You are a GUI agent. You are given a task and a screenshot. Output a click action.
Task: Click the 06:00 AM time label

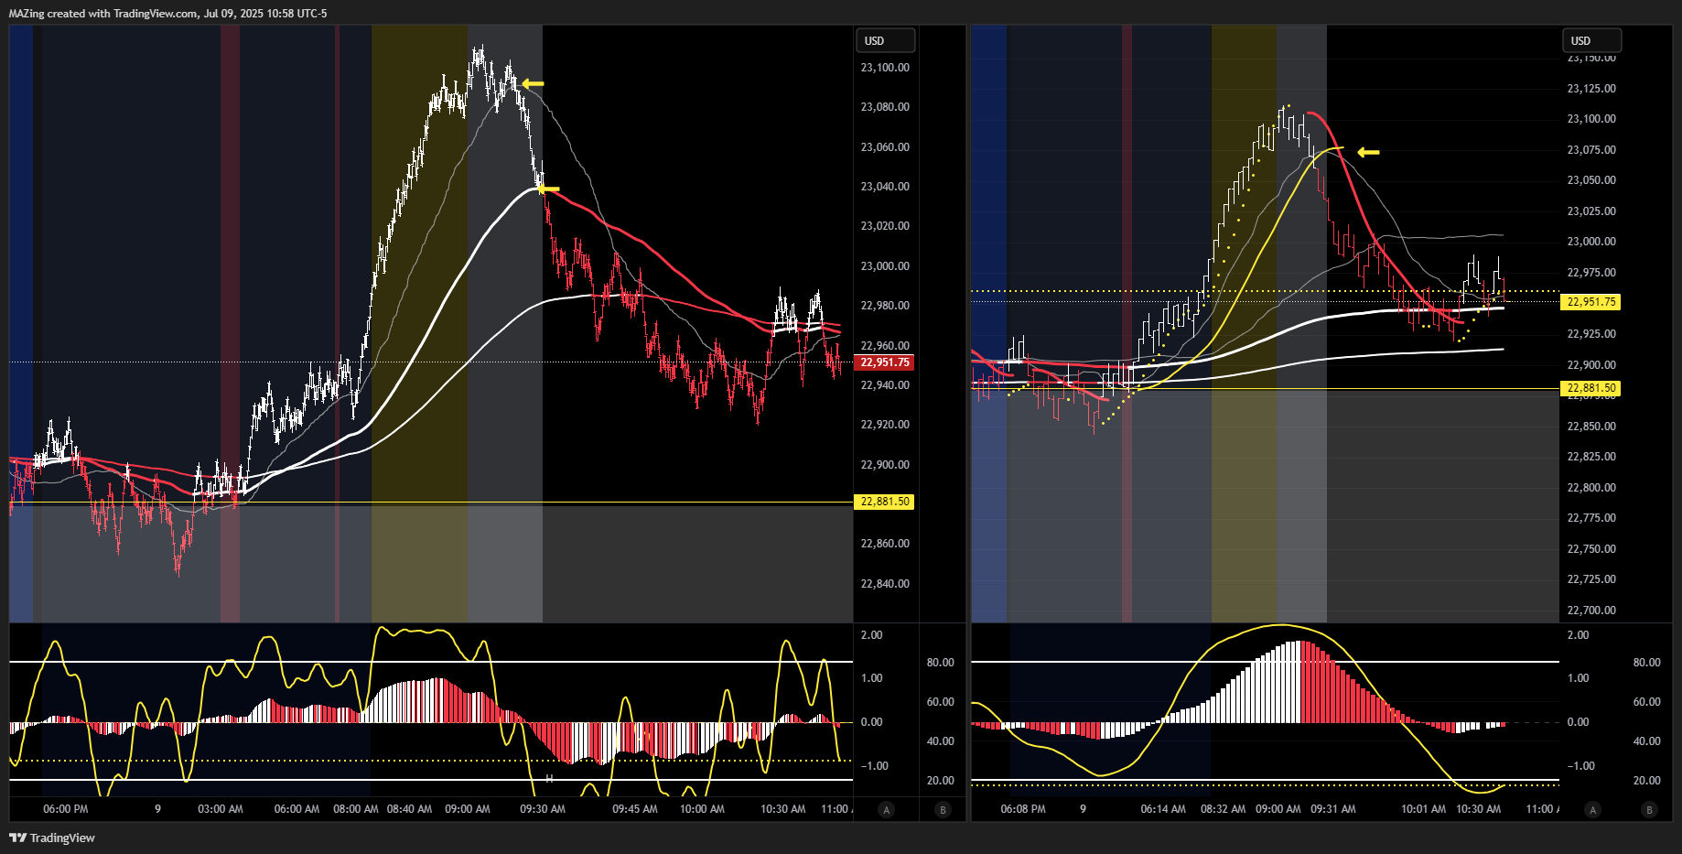tap(297, 809)
